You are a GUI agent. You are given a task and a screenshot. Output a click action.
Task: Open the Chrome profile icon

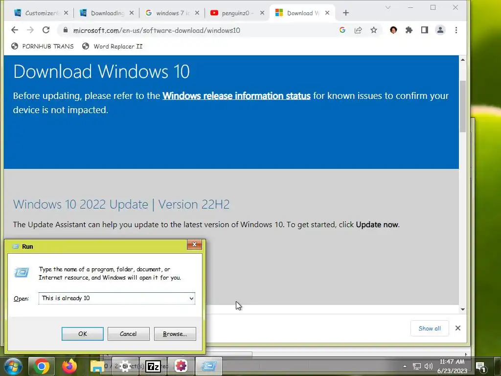(x=440, y=30)
